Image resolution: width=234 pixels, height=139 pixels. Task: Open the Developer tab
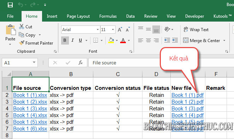coord(194,16)
